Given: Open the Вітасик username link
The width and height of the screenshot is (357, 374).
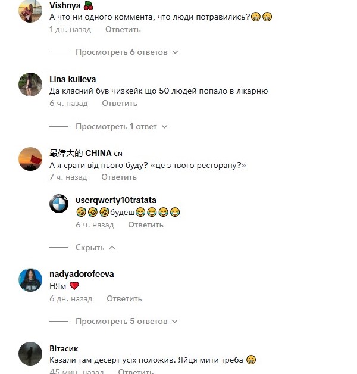Looking at the screenshot, I should coord(64,348).
